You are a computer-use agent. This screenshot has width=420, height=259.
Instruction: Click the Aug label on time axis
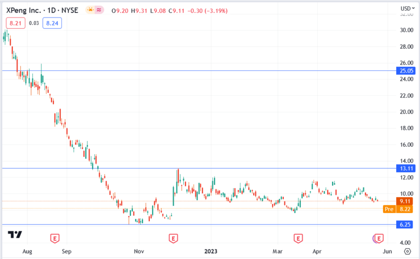point(28,252)
